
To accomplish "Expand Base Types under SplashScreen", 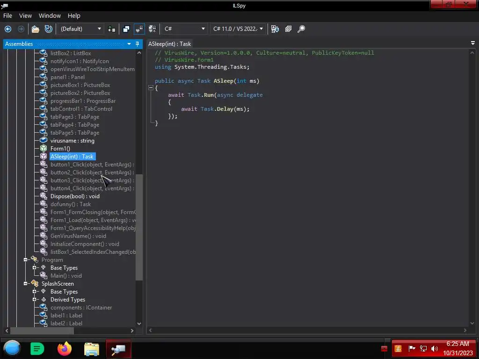I will pyautogui.click(x=34, y=292).
